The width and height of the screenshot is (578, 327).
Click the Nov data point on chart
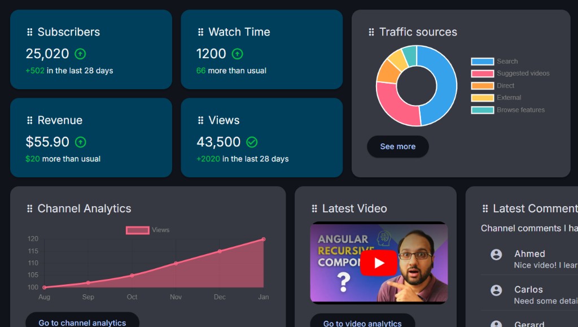(x=176, y=263)
